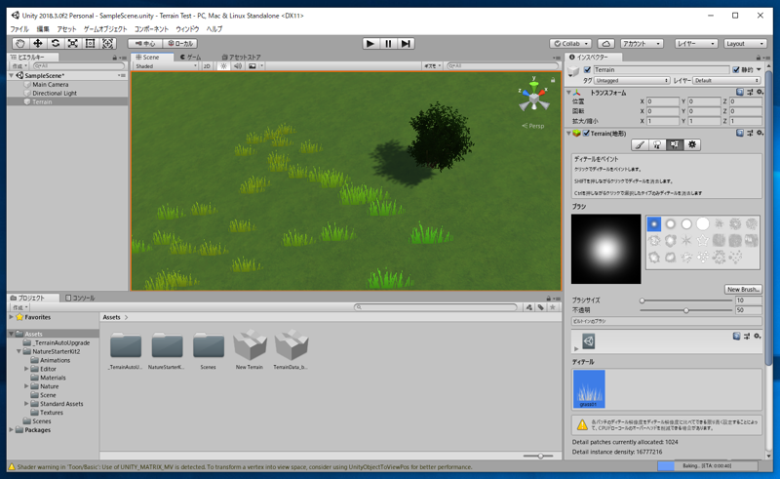Select the Paint Details tool
The image size is (780, 479).
pos(675,145)
